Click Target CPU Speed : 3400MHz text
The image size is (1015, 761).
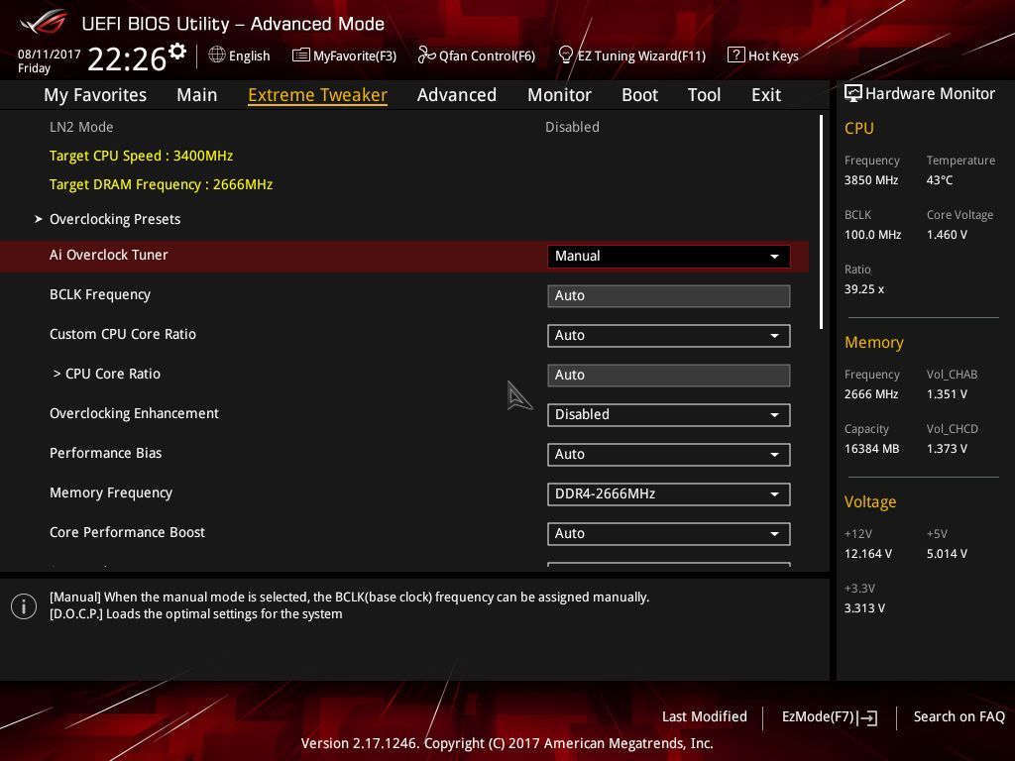(x=141, y=156)
